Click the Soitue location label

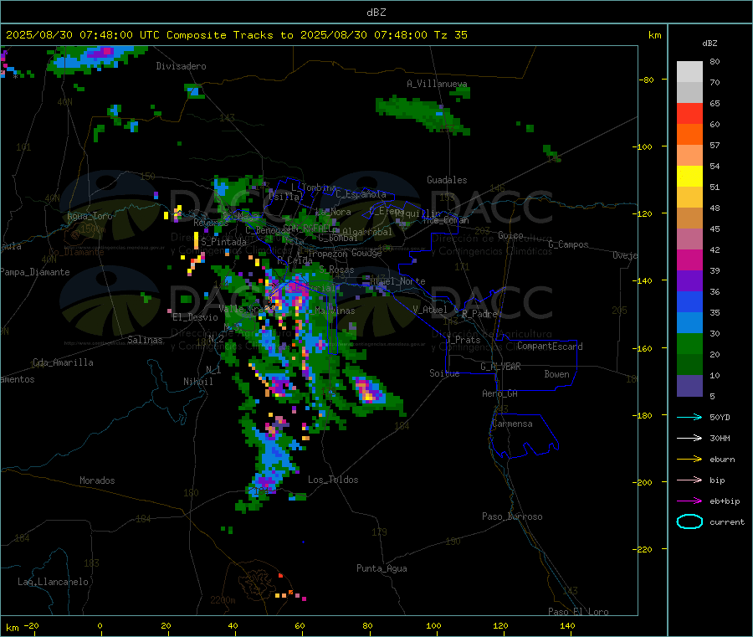tap(444, 373)
